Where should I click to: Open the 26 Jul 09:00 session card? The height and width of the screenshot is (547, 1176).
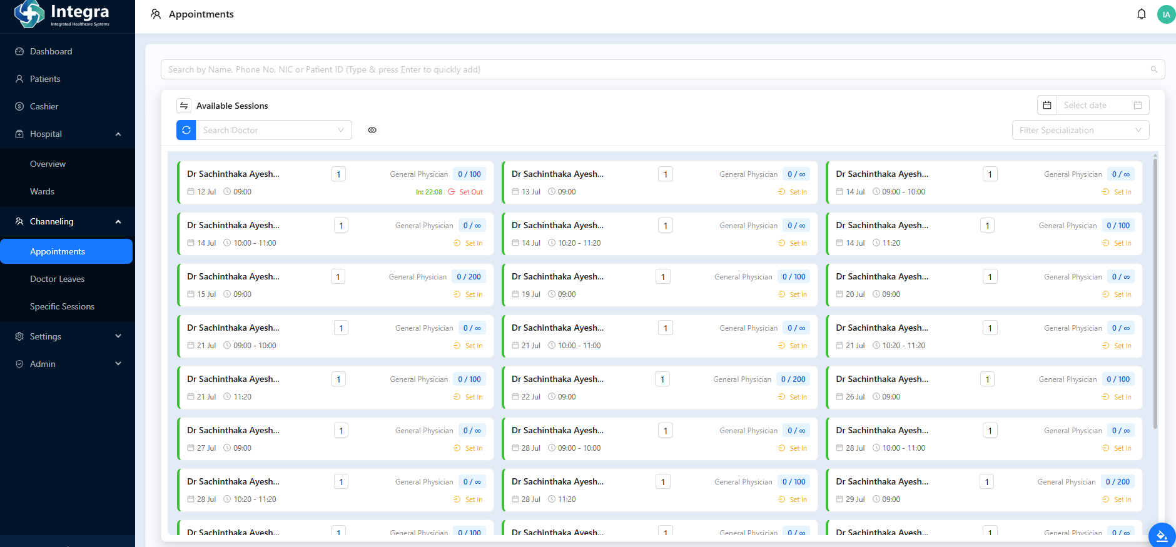(x=984, y=388)
